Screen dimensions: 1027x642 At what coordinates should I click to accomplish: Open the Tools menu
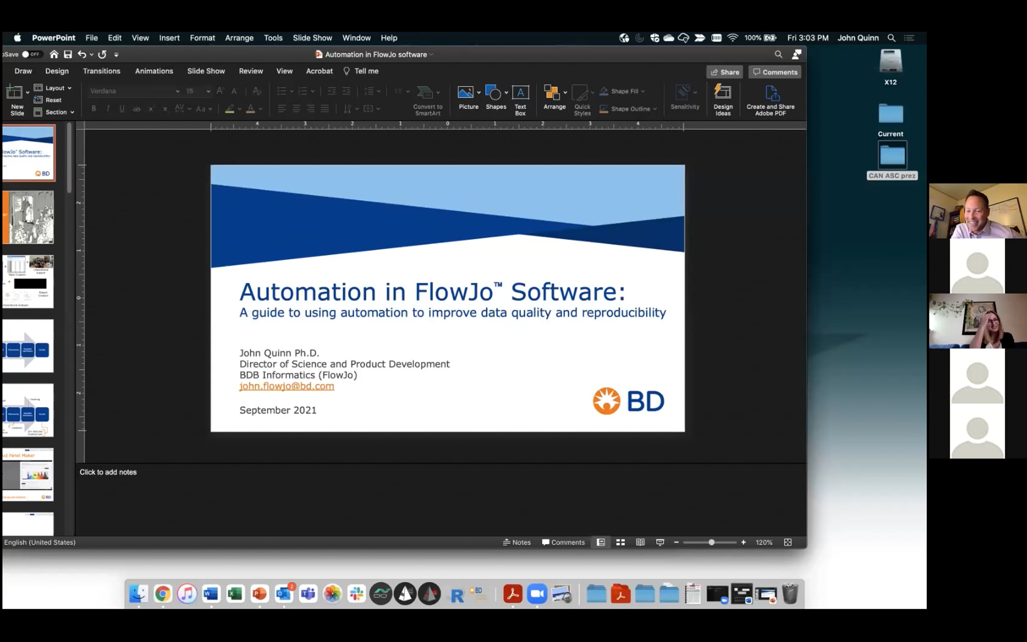pyautogui.click(x=273, y=38)
